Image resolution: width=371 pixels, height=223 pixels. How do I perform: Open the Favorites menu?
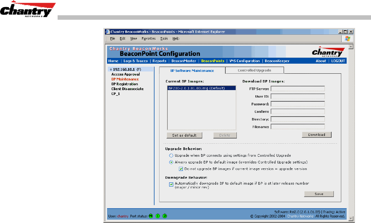pos(149,38)
